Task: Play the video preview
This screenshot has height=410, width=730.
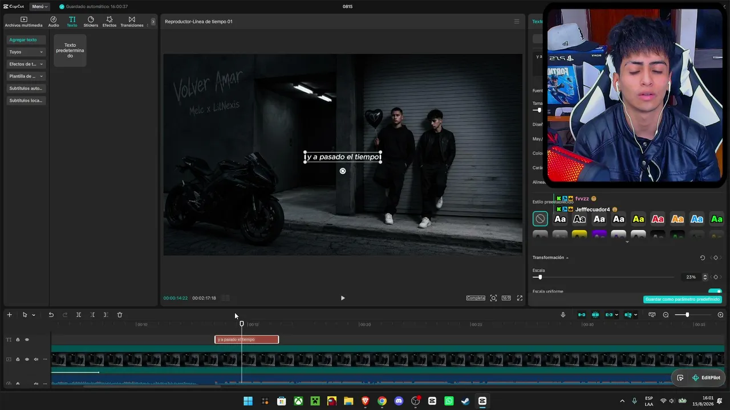Action: (343, 298)
